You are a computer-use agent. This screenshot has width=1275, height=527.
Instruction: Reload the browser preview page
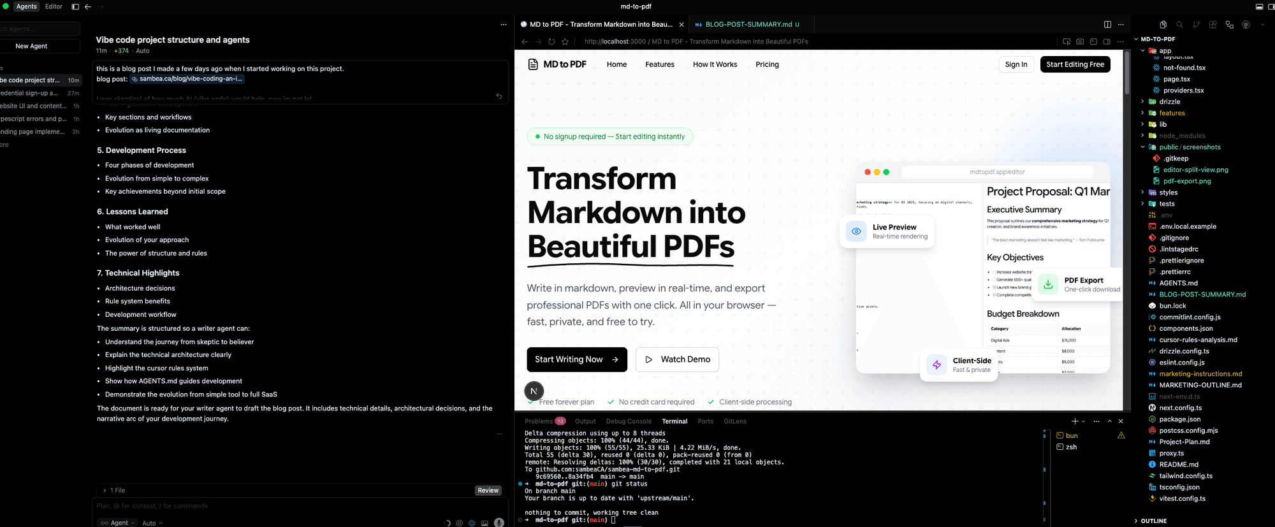551,41
